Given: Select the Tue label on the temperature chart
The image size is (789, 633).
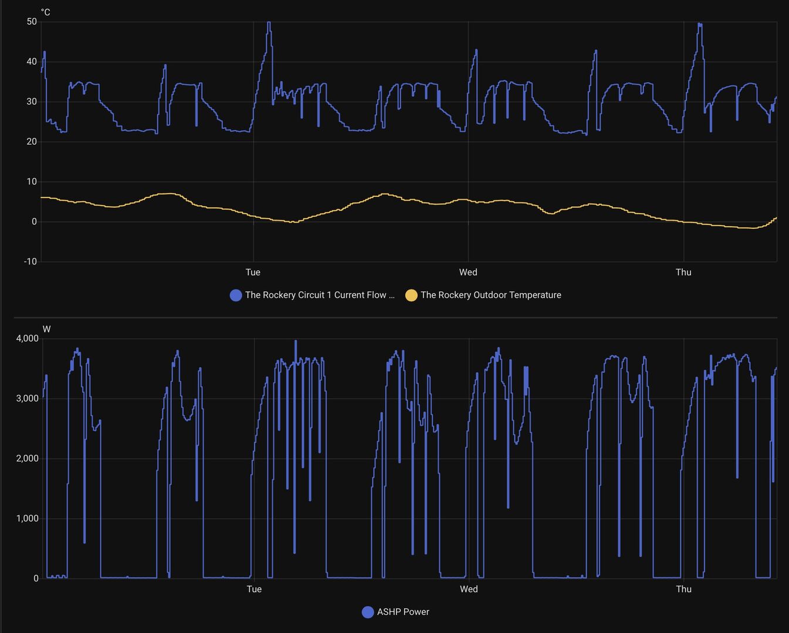Looking at the screenshot, I should pos(253,272).
